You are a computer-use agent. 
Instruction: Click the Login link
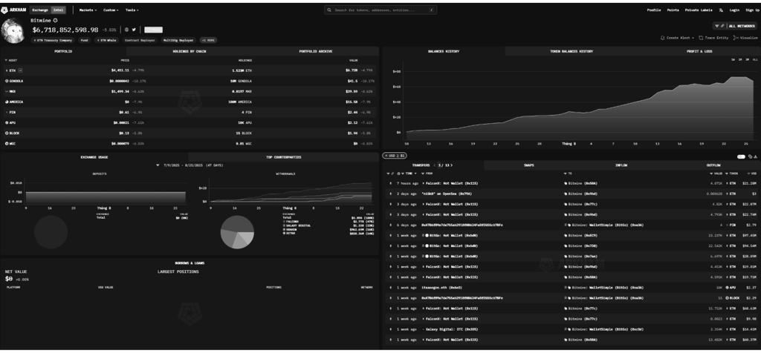[734, 10]
